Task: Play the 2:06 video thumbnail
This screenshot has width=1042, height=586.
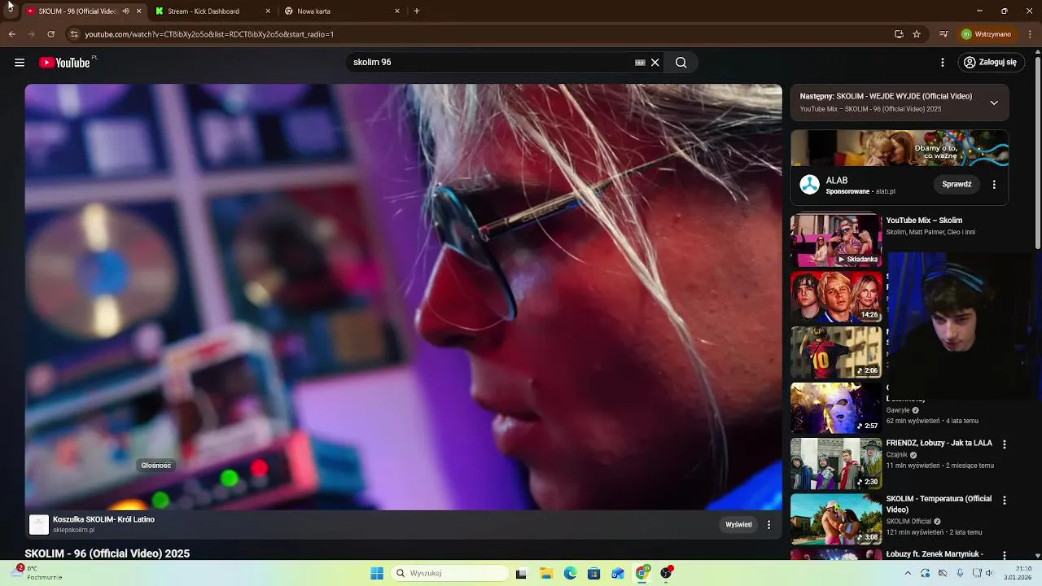Action: (x=836, y=352)
